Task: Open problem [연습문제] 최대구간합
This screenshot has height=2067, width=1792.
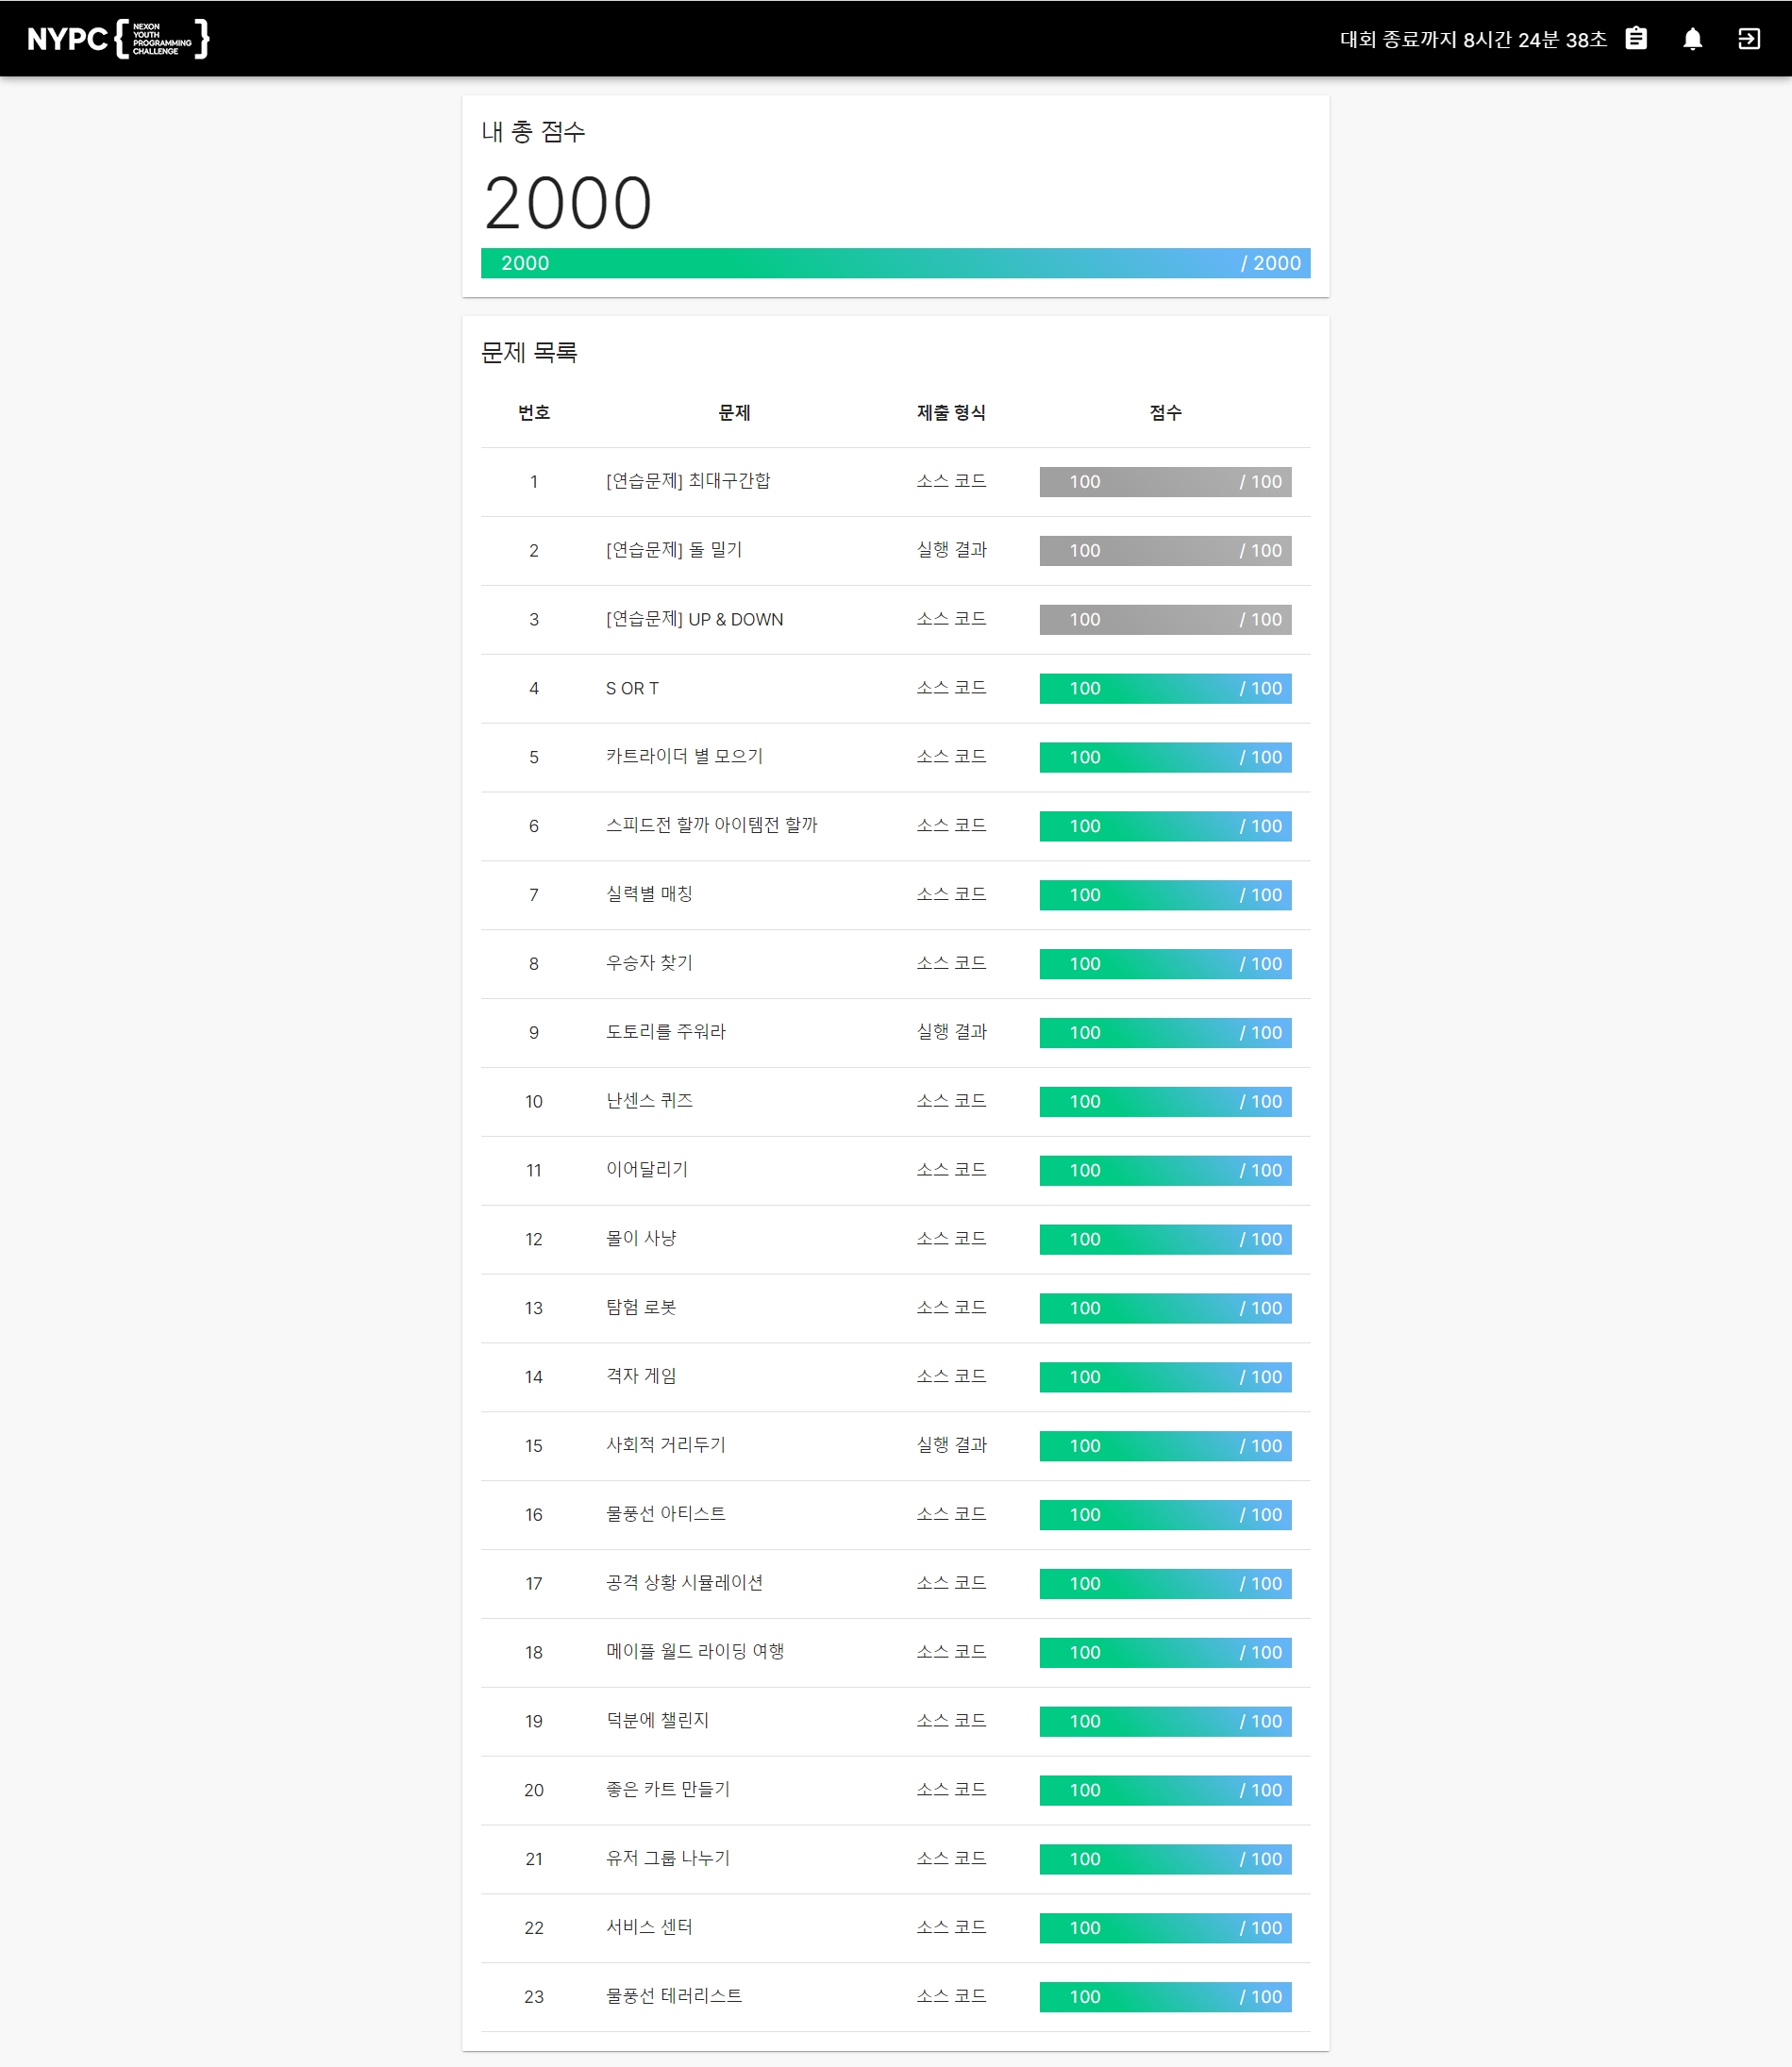Action: pos(688,481)
